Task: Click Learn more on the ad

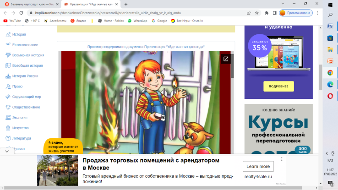Action: (x=258, y=166)
